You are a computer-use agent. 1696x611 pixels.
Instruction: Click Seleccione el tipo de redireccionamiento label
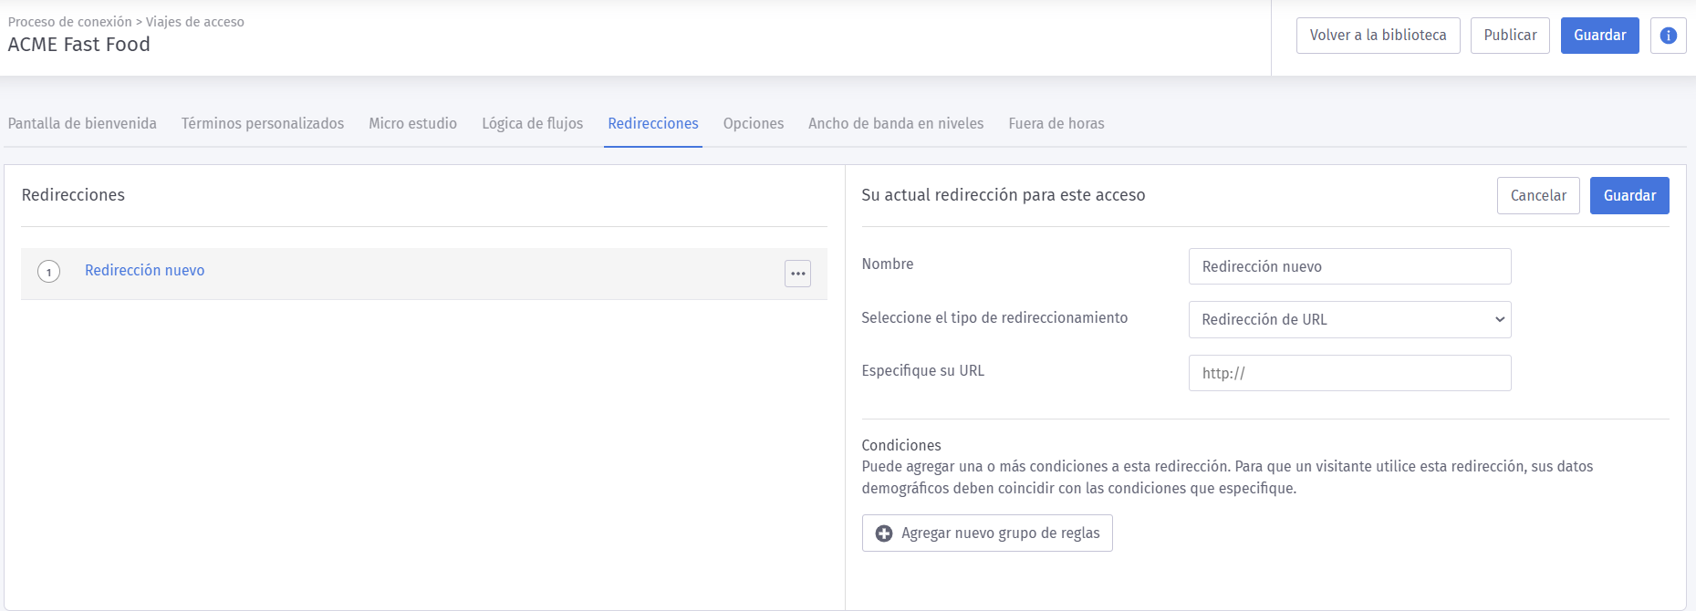[x=994, y=318]
